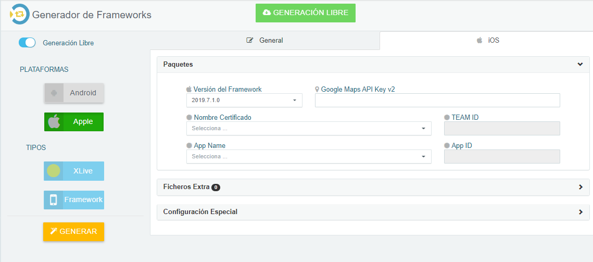Open the App Name dropdown

point(309,156)
